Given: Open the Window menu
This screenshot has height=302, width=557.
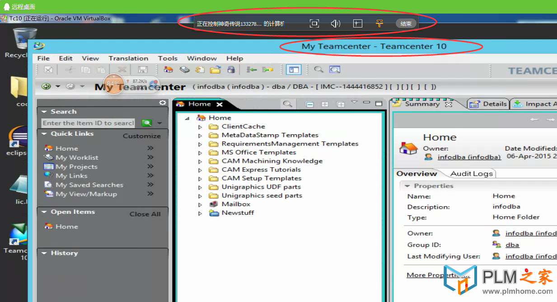Looking at the screenshot, I should (x=202, y=58).
